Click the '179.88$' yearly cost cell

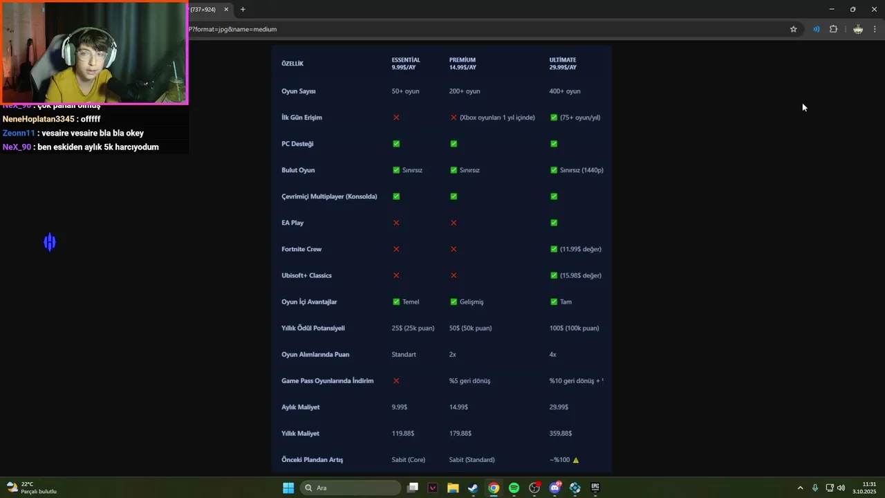pyautogui.click(x=460, y=433)
